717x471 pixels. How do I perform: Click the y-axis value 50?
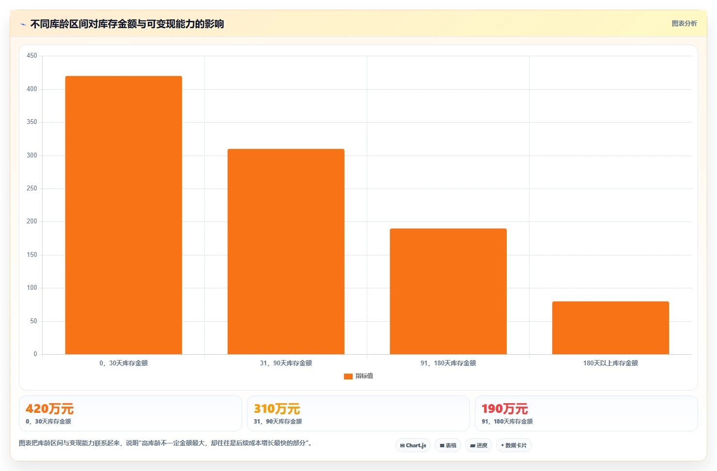(x=33, y=321)
